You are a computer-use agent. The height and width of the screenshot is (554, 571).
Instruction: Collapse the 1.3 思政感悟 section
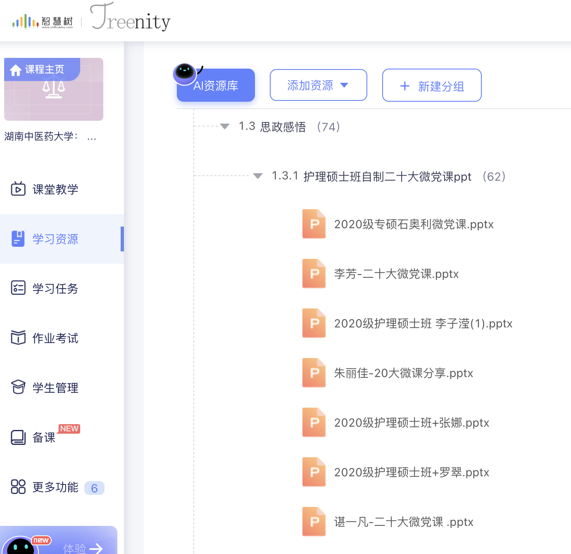[x=225, y=127]
